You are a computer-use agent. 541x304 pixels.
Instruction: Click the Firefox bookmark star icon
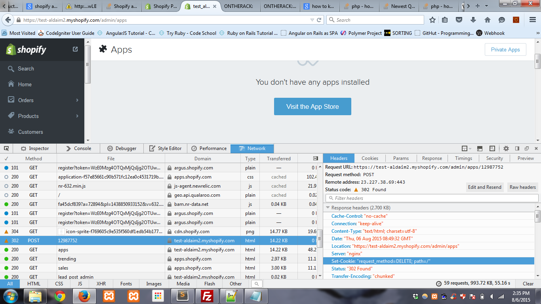tap(432, 20)
